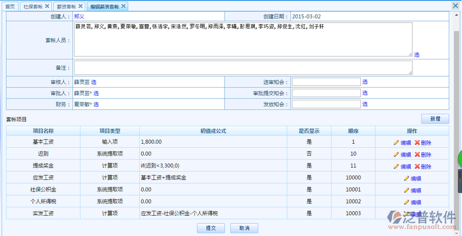Submit the form with 提交 button
This screenshot has width=462, height=236.
coord(211,228)
